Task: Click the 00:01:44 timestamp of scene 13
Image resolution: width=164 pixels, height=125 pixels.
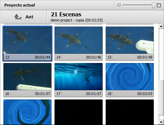Action: [x=43, y=57]
